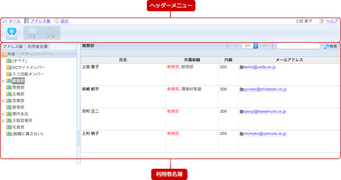Image resolution: width=341 pixels, height=180 pixels.
Task: Select 経理部 in the tree
Action: (x=19, y=107)
